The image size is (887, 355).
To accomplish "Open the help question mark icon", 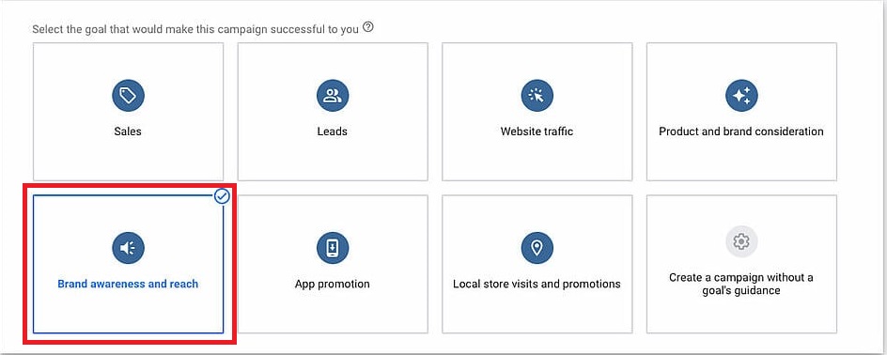I will 368,26.
